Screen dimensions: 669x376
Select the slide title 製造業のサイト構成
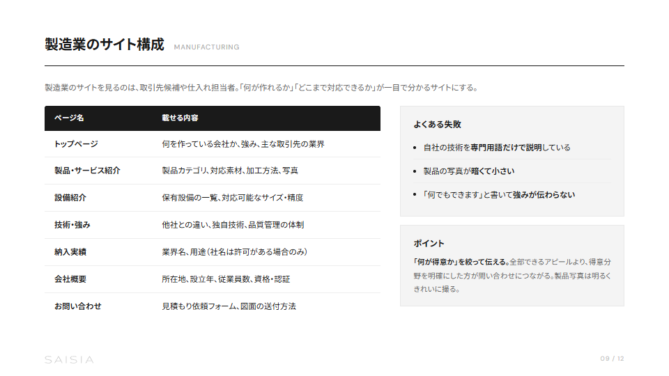tap(105, 45)
